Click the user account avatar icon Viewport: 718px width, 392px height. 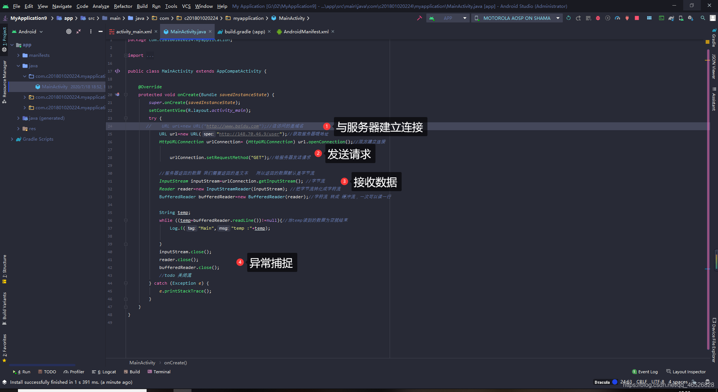[713, 18]
